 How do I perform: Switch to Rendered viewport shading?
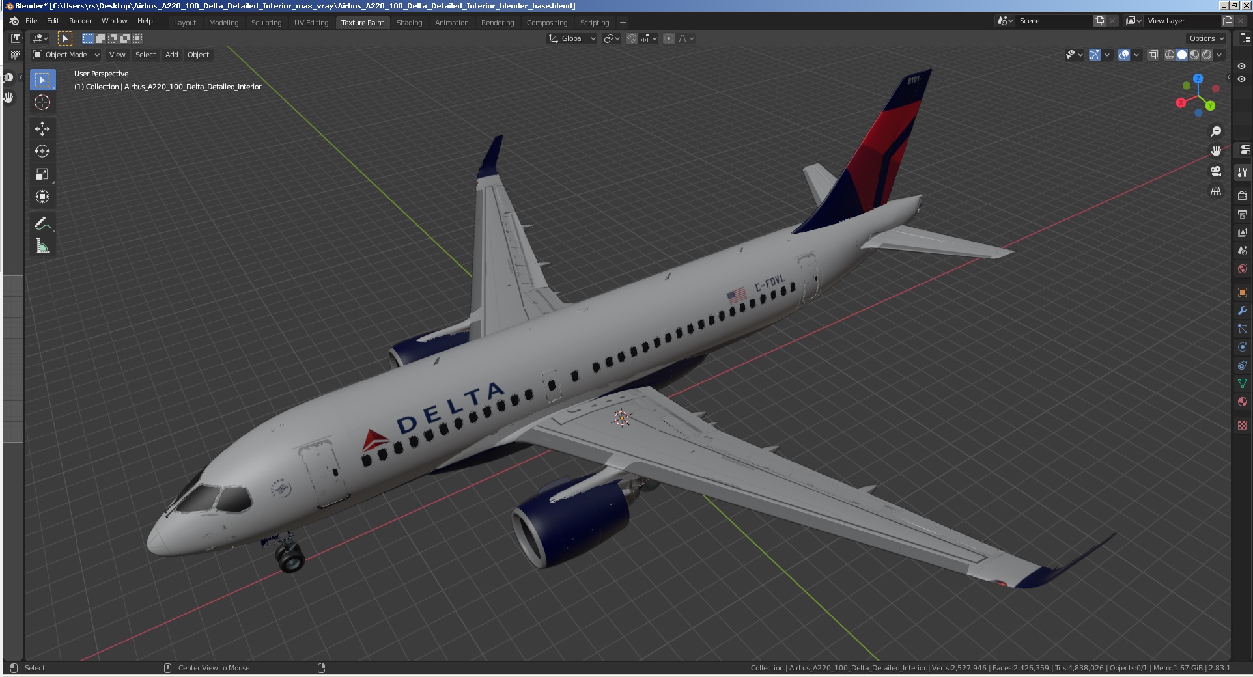coord(1207,55)
